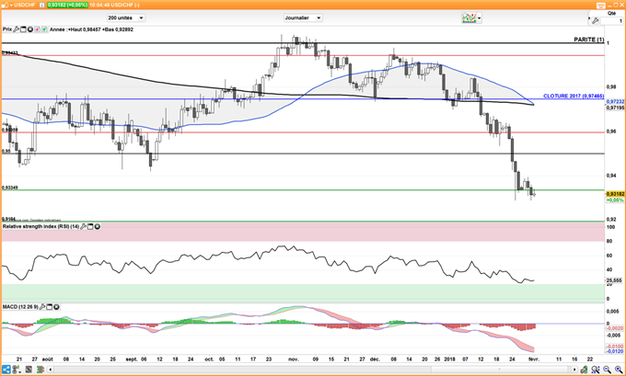Click the horizontal time scrollbar thumb

(499, 370)
